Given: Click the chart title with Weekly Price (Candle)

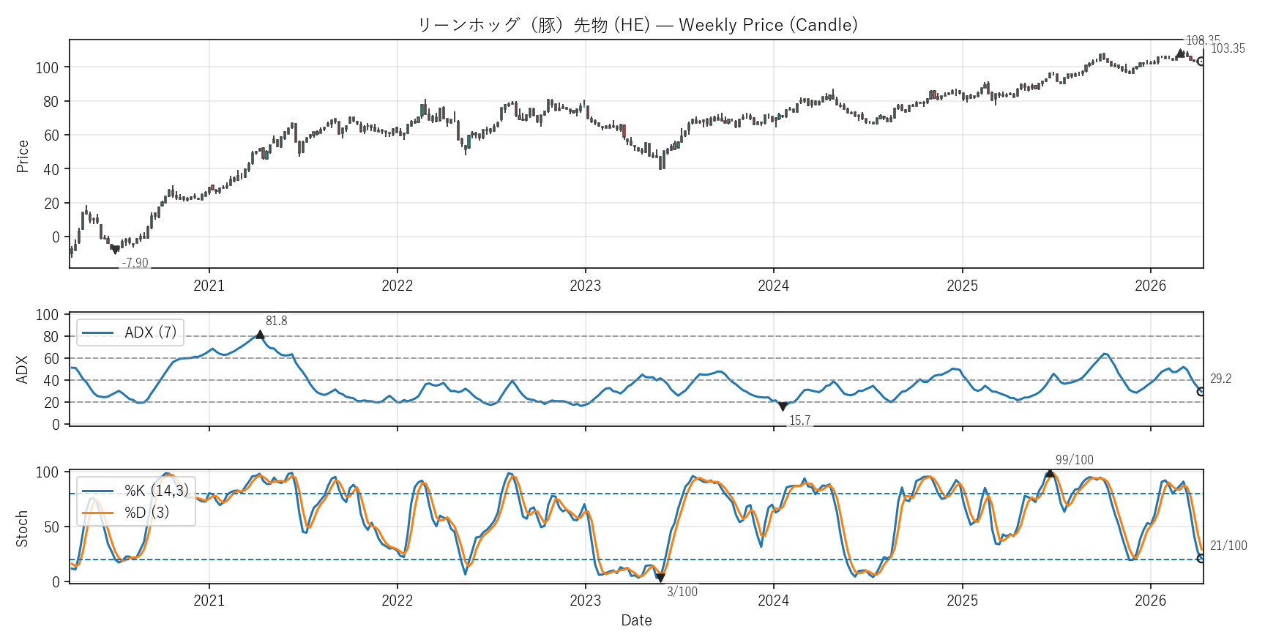Looking at the screenshot, I should pyautogui.click(x=637, y=25).
